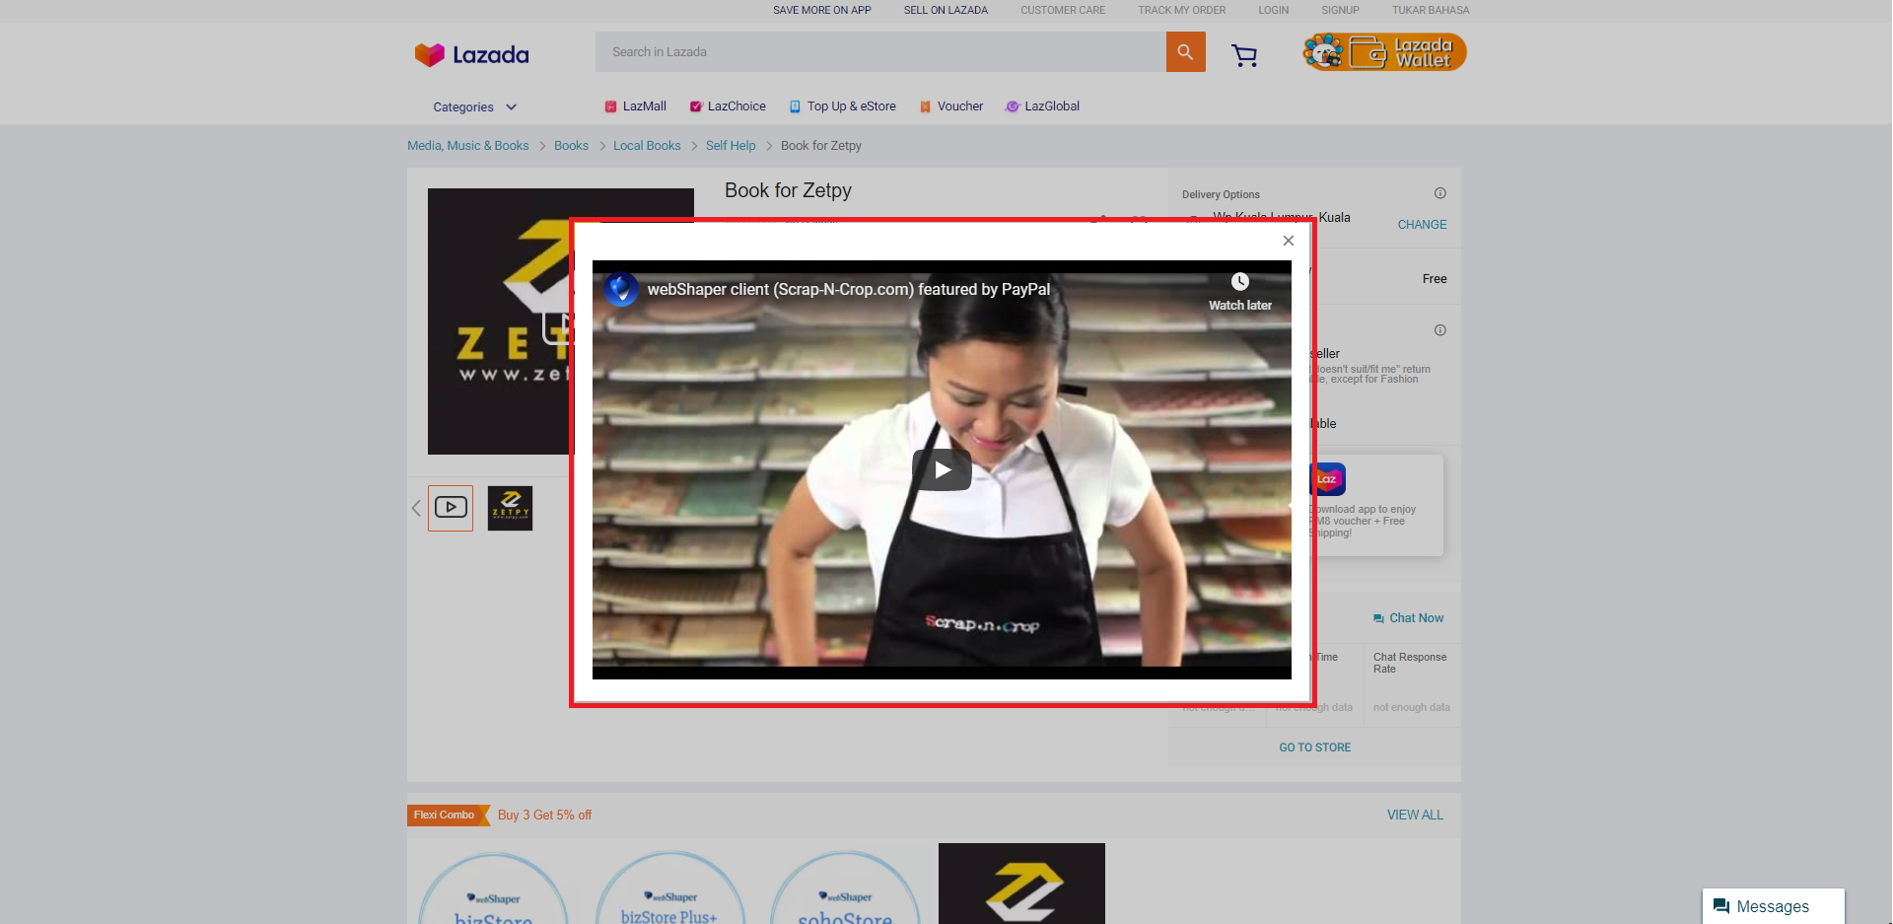This screenshot has height=924, width=1893.
Task: Open the Voucher page
Action: [x=951, y=107]
